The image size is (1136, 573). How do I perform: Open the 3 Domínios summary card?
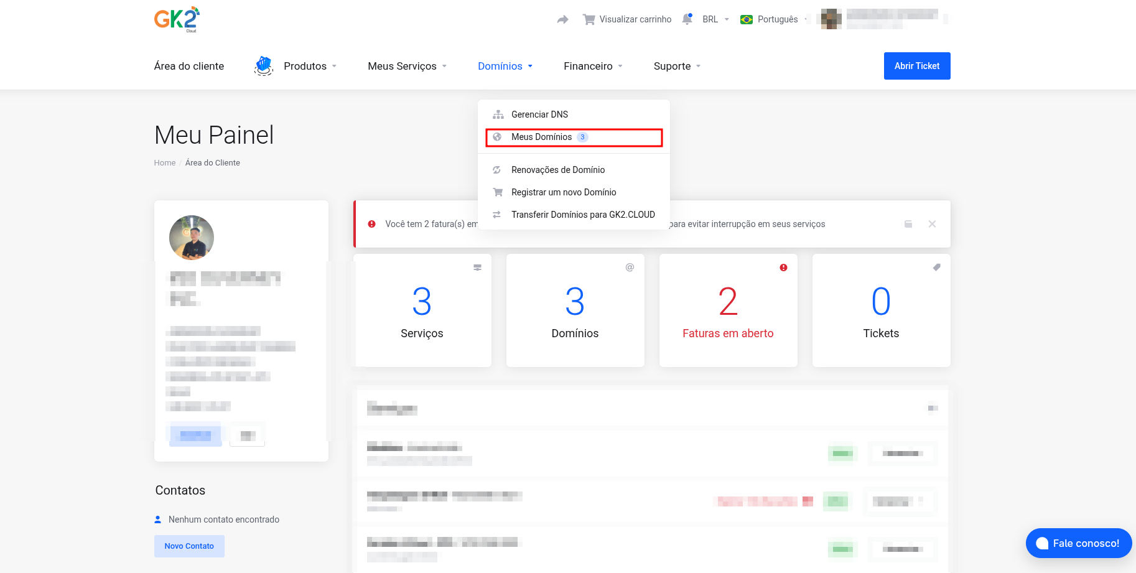click(575, 310)
